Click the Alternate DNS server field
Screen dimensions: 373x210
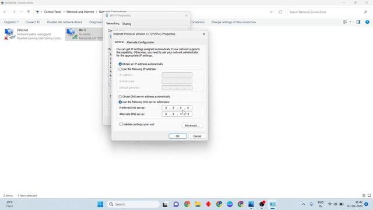[177, 114]
